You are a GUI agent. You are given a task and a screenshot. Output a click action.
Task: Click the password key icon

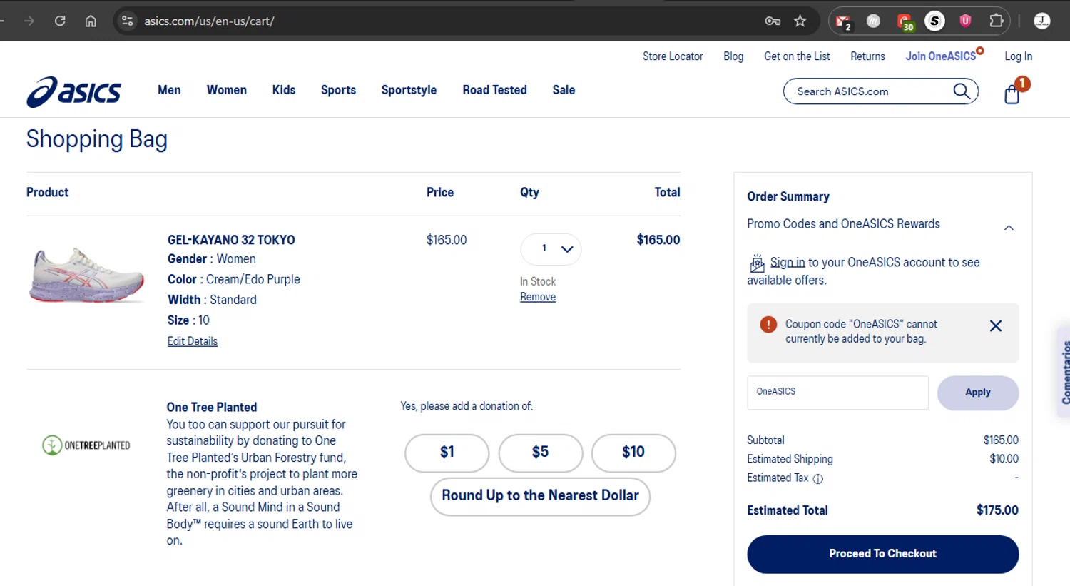[773, 21]
